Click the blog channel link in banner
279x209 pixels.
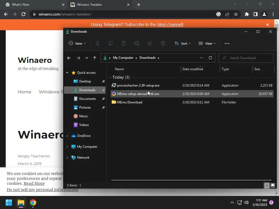pos(170,24)
